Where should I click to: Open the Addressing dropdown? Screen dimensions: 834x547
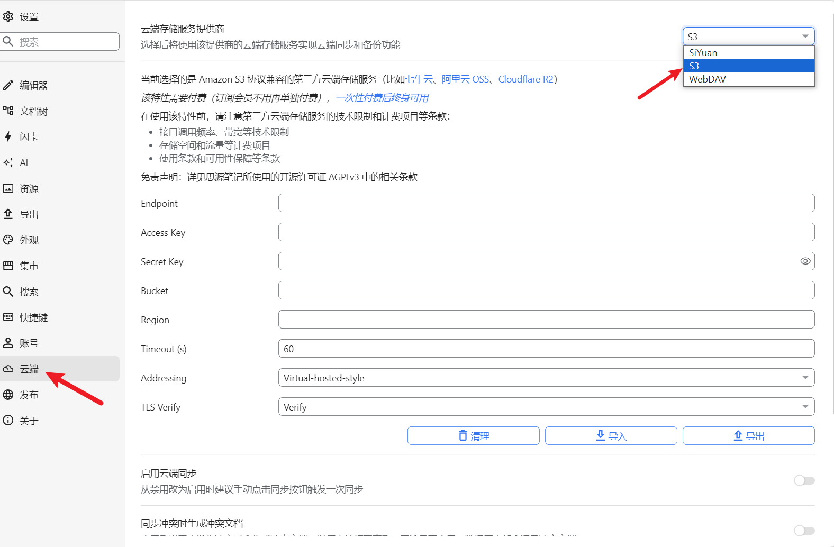(x=546, y=378)
